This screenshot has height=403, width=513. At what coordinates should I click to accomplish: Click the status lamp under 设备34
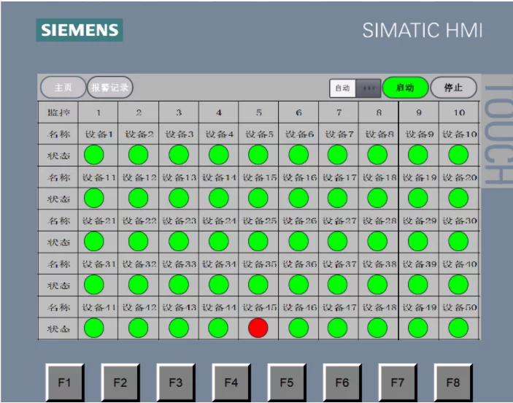[x=218, y=285]
